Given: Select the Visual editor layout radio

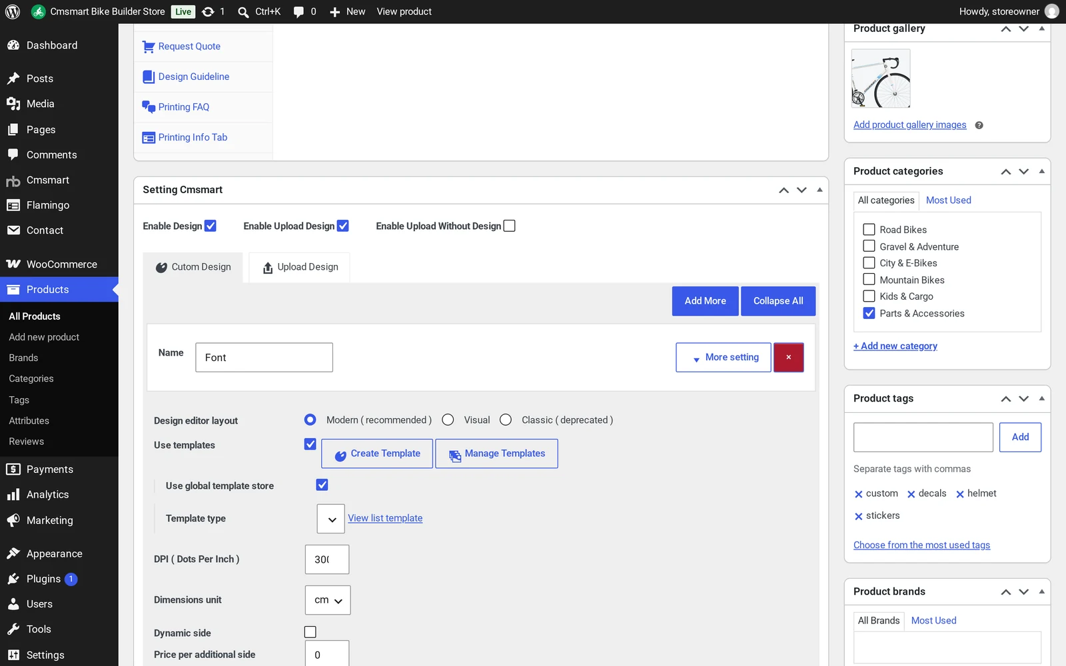Looking at the screenshot, I should (x=448, y=420).
